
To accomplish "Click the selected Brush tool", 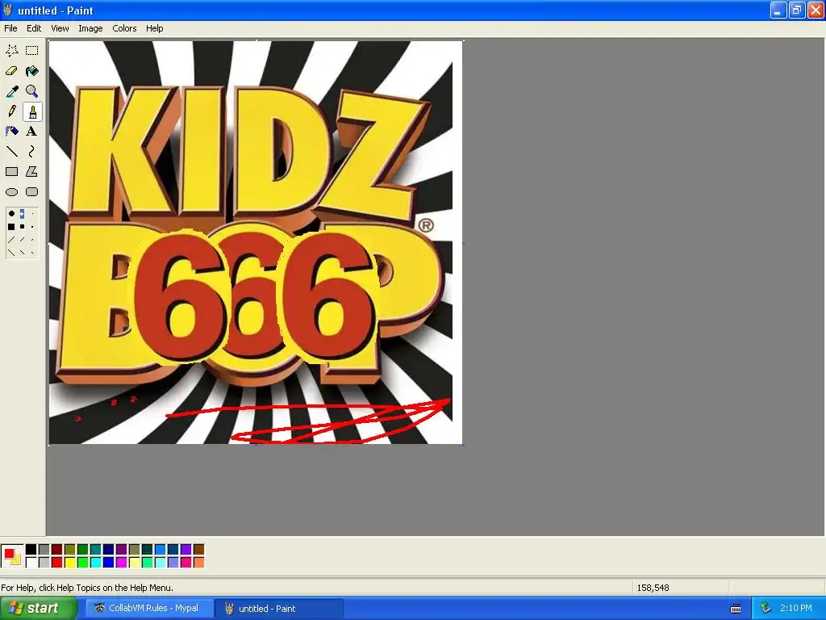I will [32, 111].
